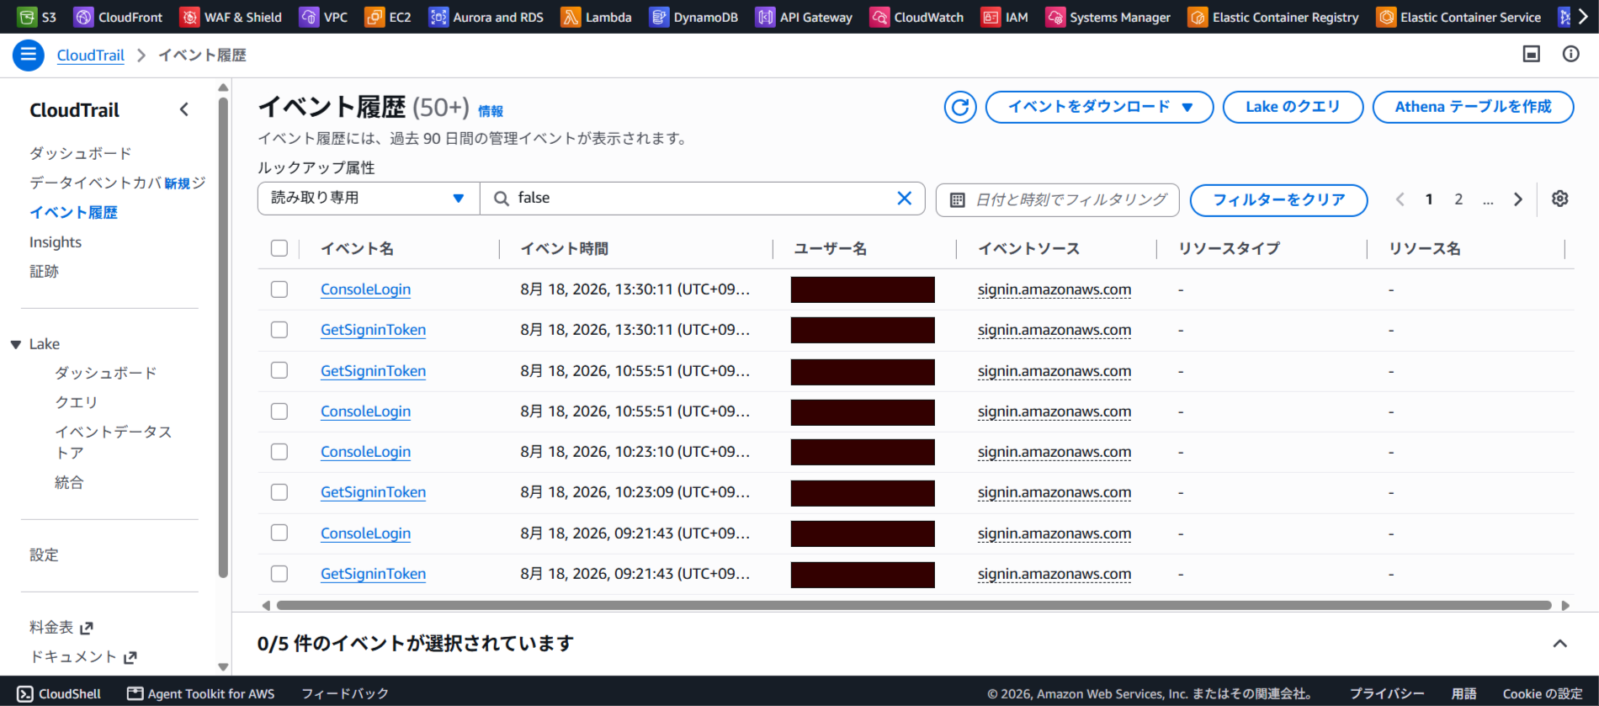
Task: Open ダッシュボード in CloudTrail sidebar
Action: (80, 153)
